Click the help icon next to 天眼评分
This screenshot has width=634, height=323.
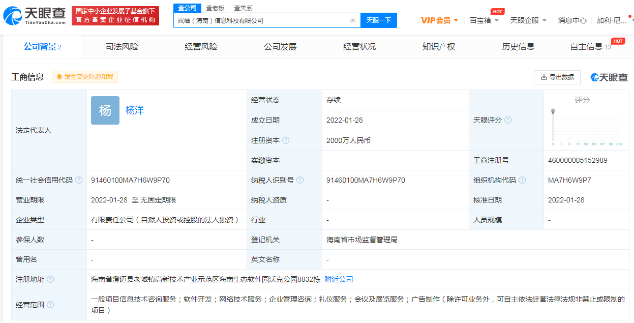(x=508, y=120)
